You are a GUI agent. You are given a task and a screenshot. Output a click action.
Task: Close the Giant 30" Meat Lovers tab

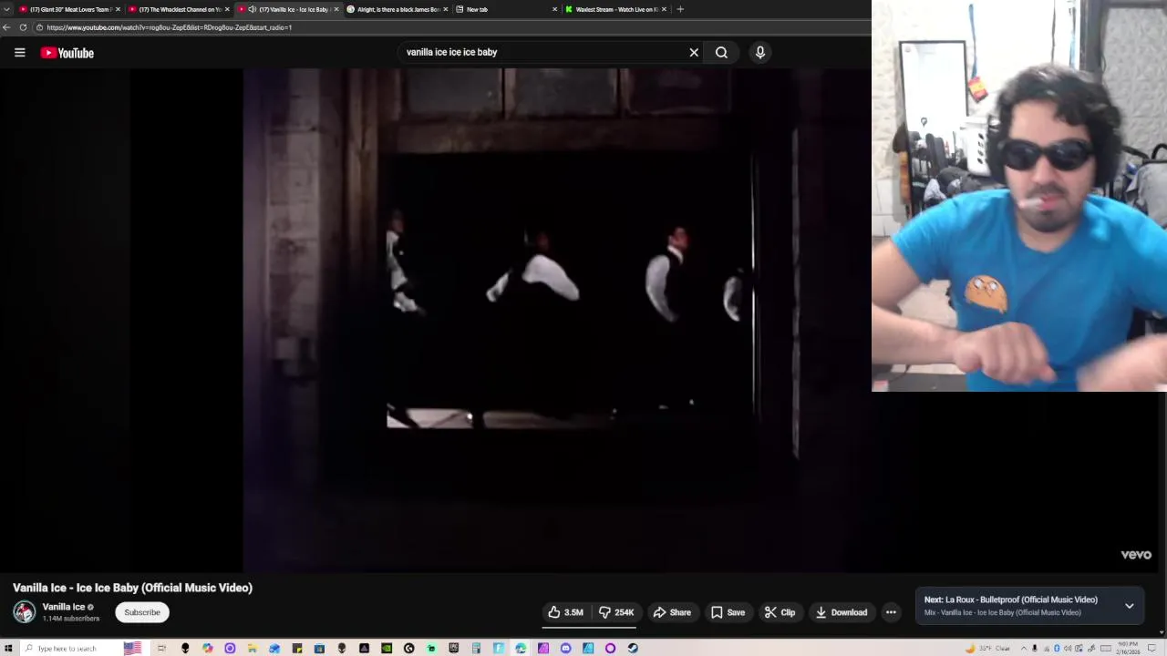118,9
